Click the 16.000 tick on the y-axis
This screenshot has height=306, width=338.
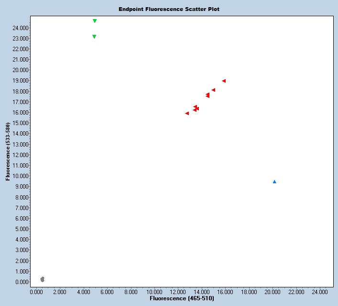tap(19, 113)
